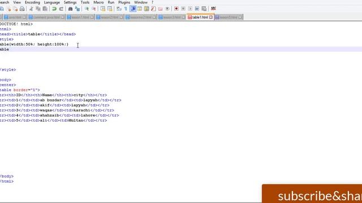
Task: Switch to the lesson1.html tab
Action: [80, 17]
